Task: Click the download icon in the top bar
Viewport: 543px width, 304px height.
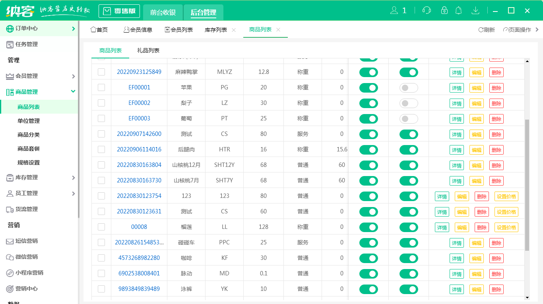Action: coord(475,10)
